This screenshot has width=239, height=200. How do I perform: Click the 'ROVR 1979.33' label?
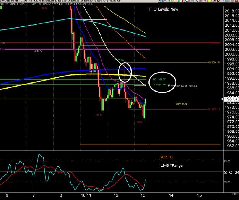click(x=183, y=104)
